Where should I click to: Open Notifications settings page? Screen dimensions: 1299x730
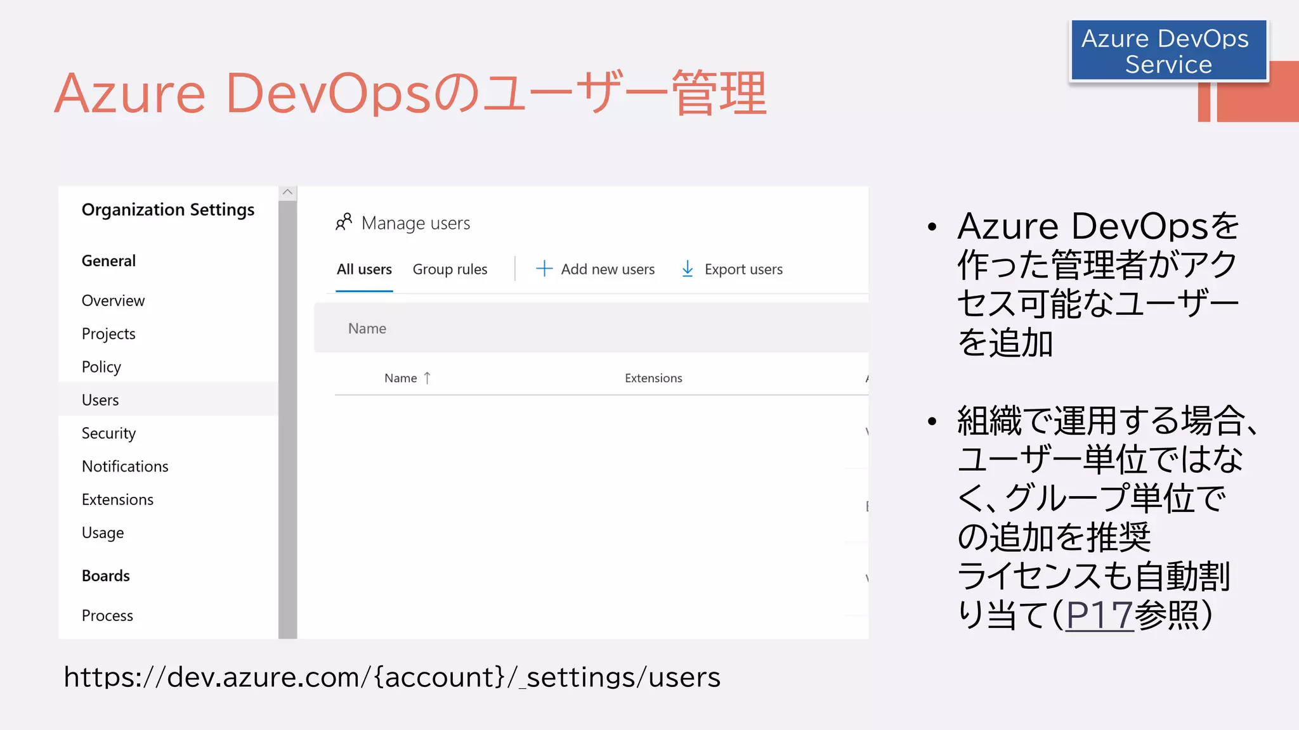(x=125, y=466)
